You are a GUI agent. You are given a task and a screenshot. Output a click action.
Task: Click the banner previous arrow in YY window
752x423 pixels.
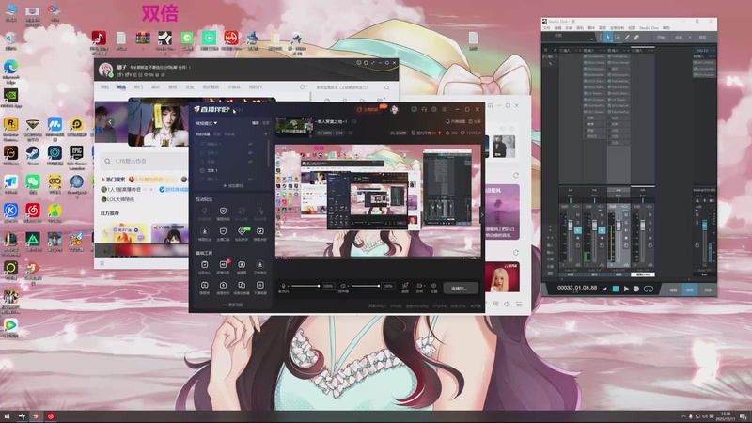pyautogui.click(x=110, y=122)
